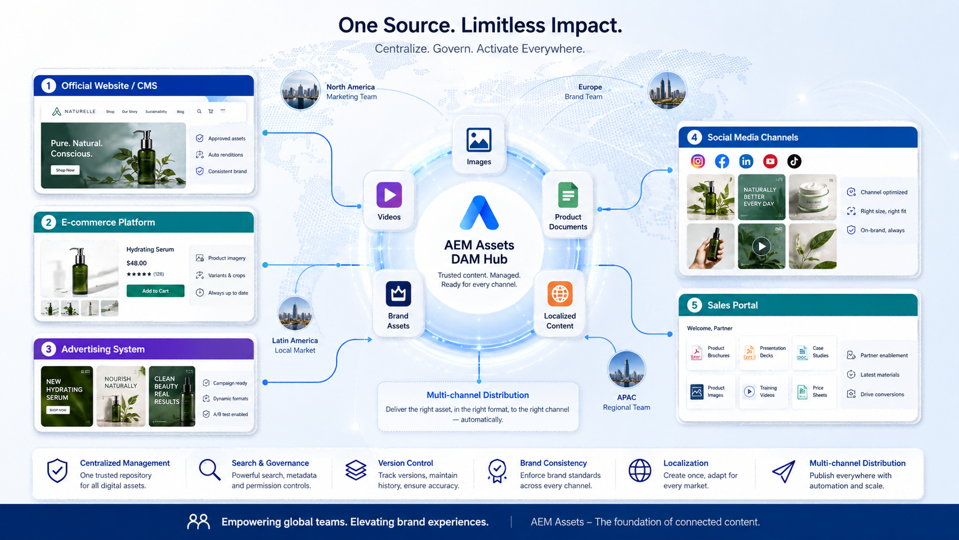
Task: Select the Advertising System header
Action: 144,349
